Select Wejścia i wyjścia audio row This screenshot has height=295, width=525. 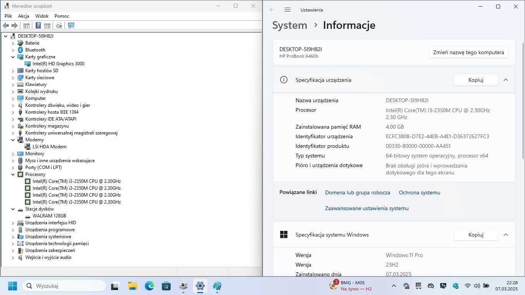click(x=48, y=257)
